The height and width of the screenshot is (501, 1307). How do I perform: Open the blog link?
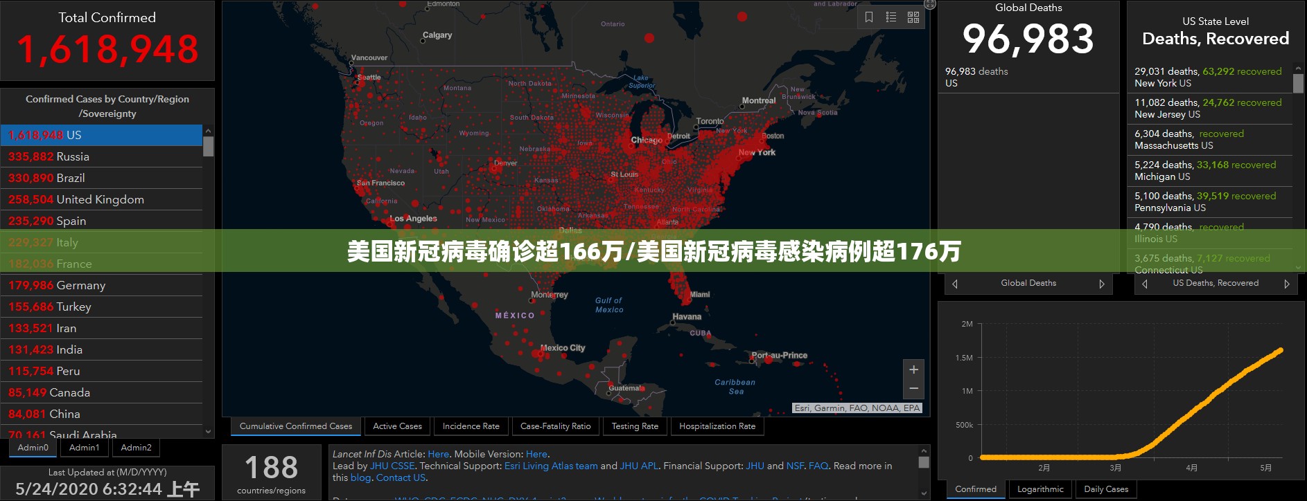360,477
